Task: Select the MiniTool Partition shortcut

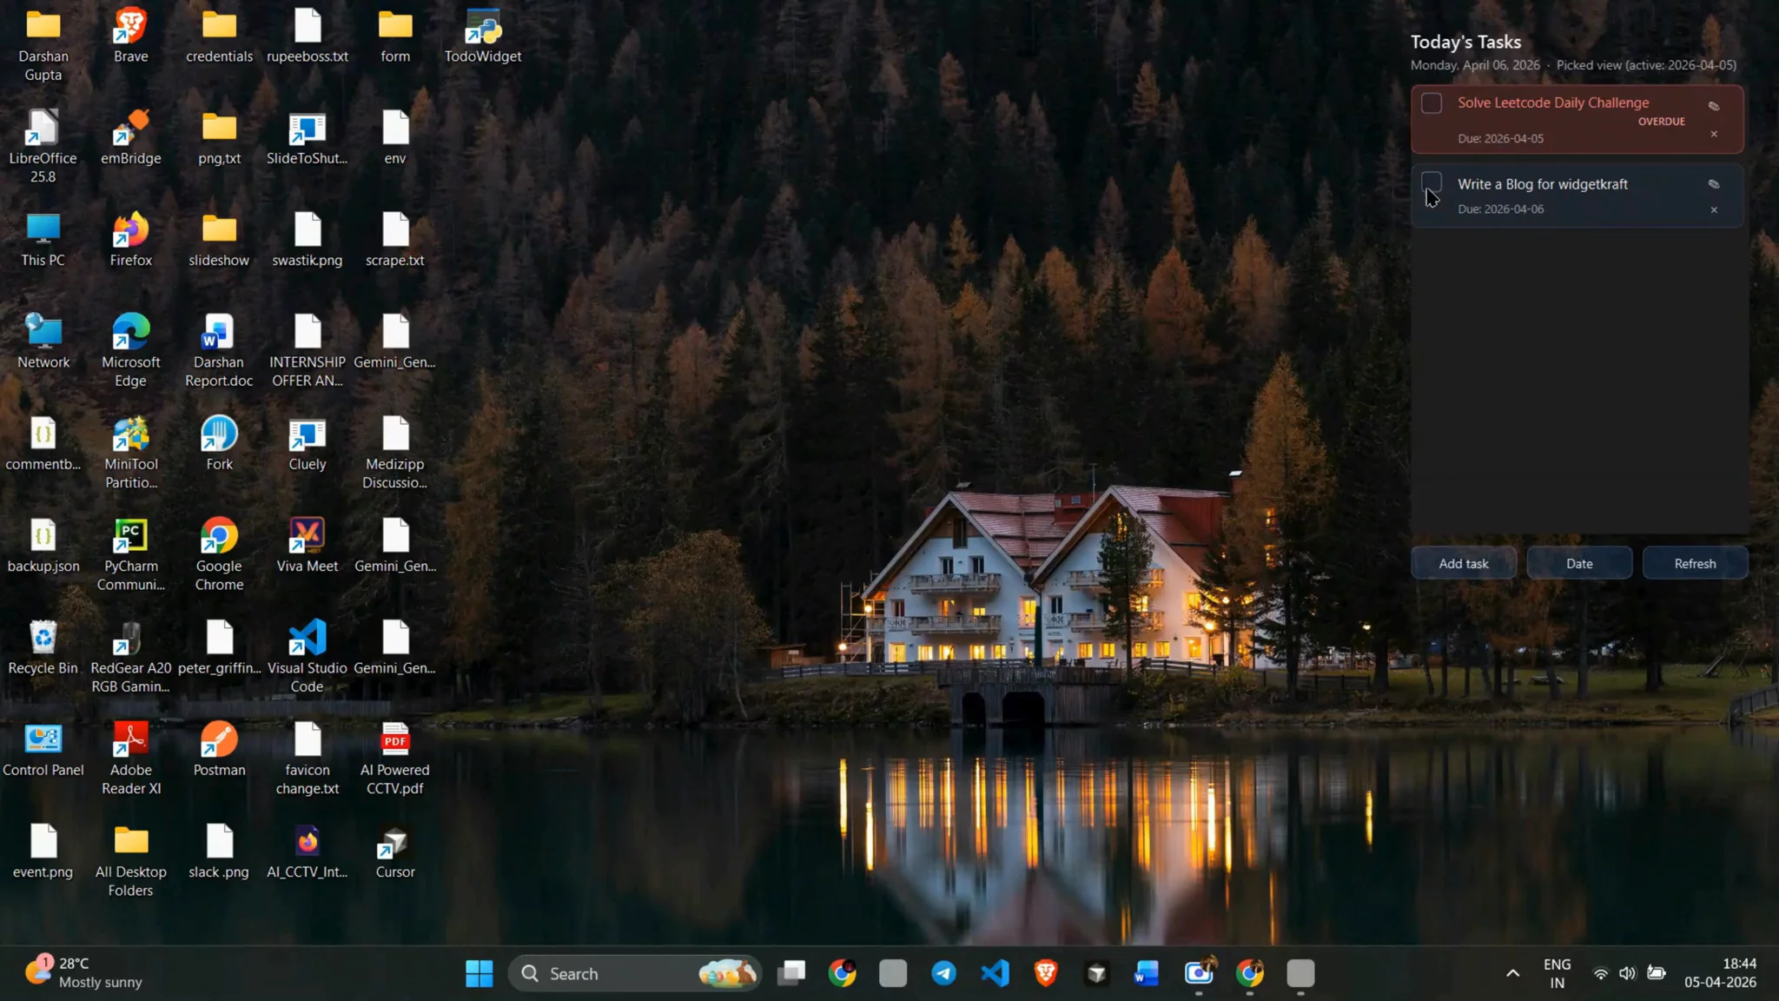Action: tap(131, 454)
